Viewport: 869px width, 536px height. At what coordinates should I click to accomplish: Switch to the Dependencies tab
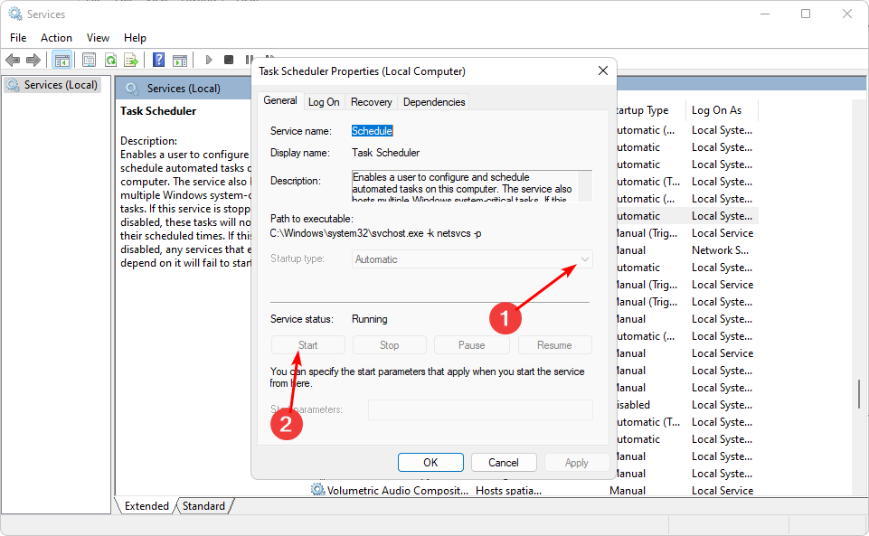tap(434, 102)
